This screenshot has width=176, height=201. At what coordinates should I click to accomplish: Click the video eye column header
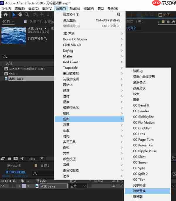click(x=3, y=181)
